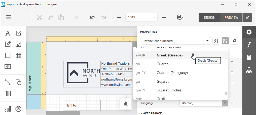This screenshot has width=256, height=115.
Task: Select the Check Box control tool
Action: (x=18, y=33)
